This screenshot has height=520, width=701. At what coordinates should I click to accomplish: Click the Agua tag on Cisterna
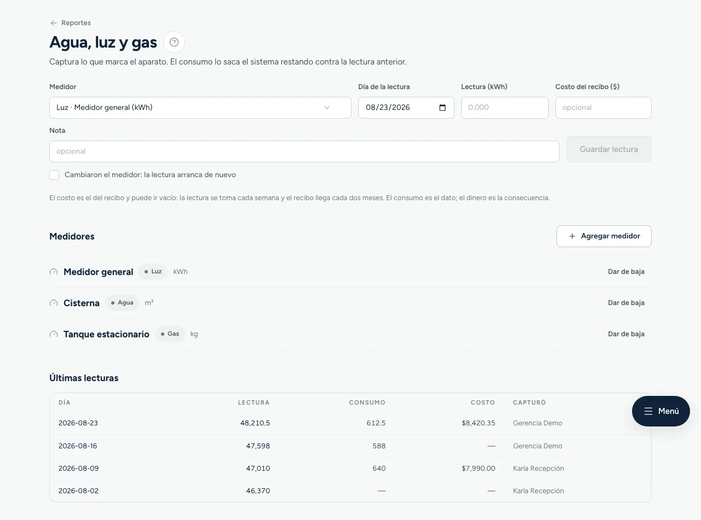point(122,303)
